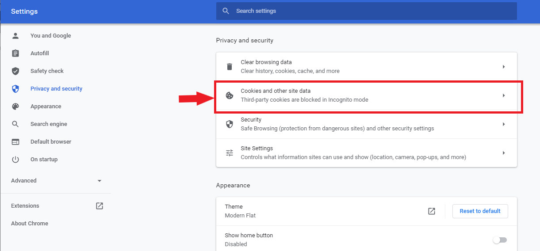The image size is (540, 251).
Task: Click the open-in-new icon beside Extensions
Action: pyautogui.click(x=100, y=206)
